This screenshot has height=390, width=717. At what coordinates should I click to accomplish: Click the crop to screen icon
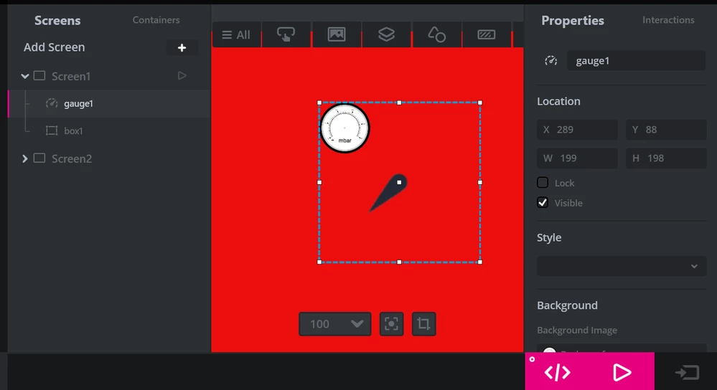(424, 324)
